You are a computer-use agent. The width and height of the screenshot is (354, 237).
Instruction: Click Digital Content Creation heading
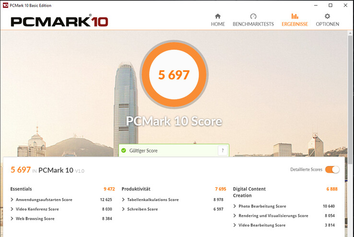point(249,192)
